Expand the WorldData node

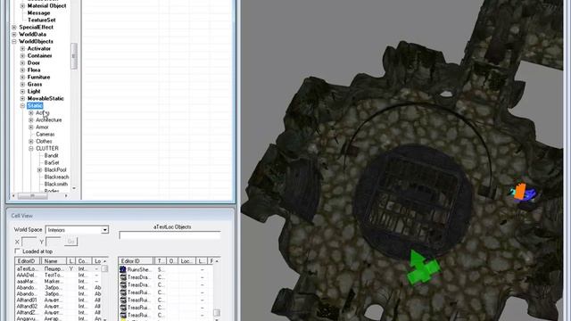(x=14, y=35)
